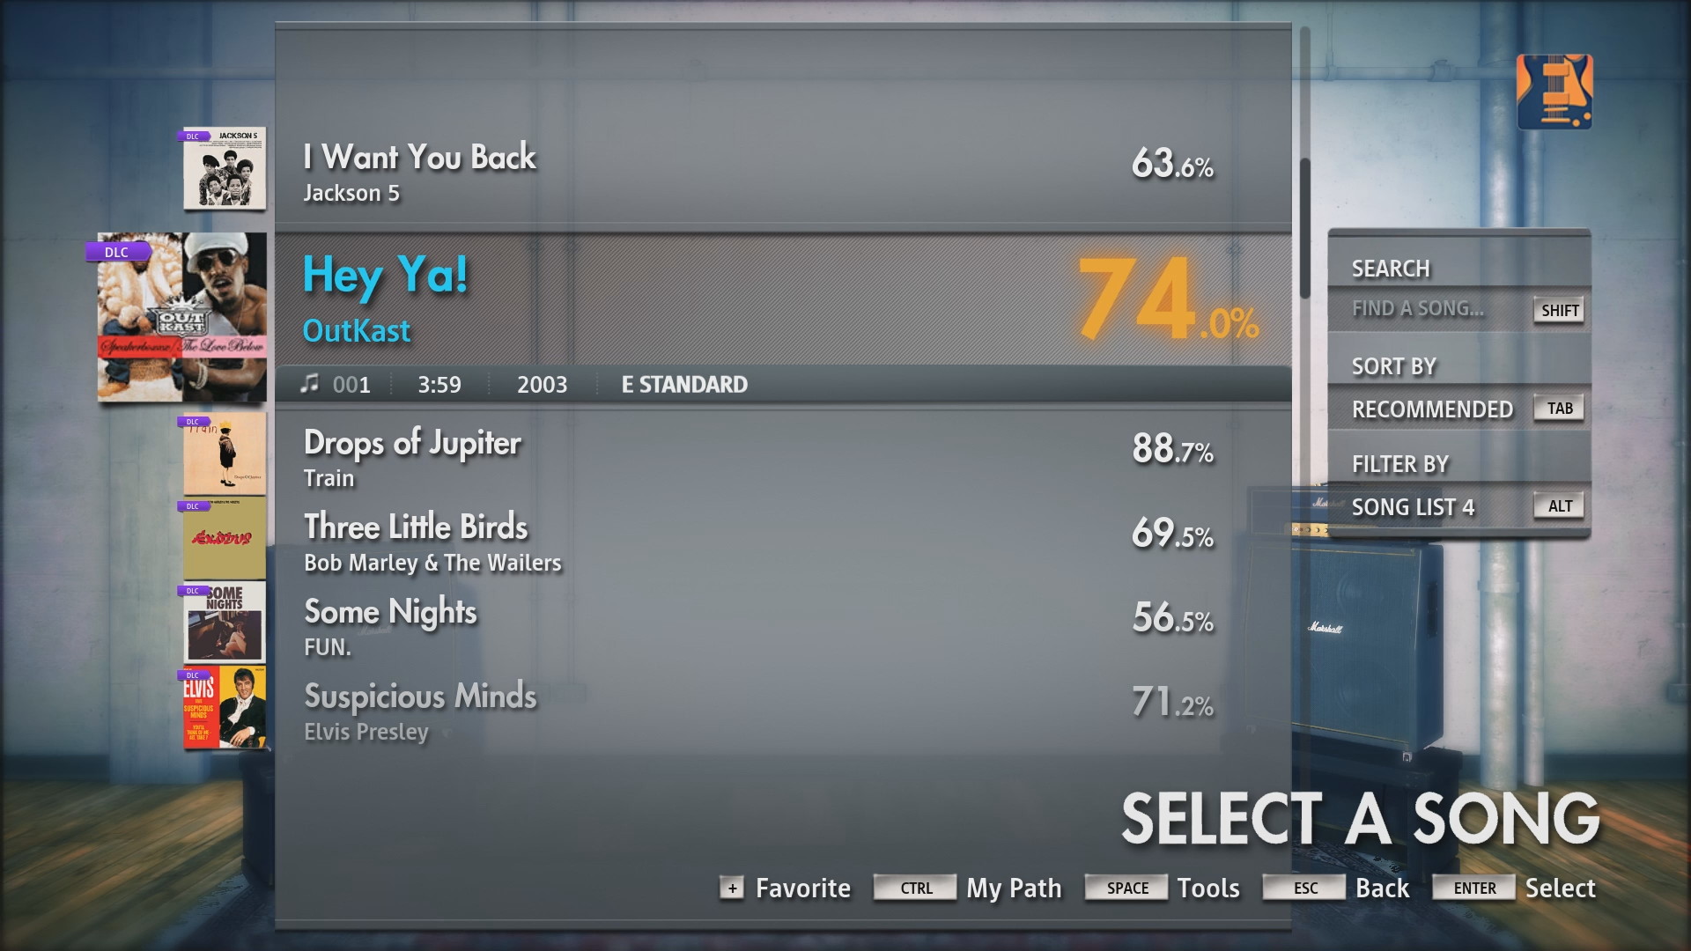Select RECOMMENDED sort option
Screen dimensions: 1691x951
coord(1433,409)
